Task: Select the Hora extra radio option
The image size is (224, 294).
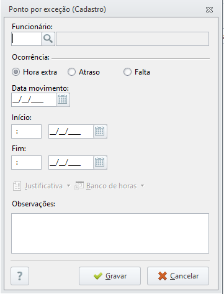Action: coord(16,72)
